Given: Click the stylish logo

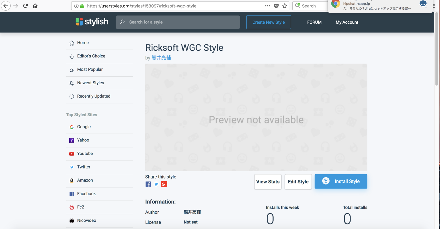Looking at the screenshot, I should pyautogui.click(x=92, y=22).
